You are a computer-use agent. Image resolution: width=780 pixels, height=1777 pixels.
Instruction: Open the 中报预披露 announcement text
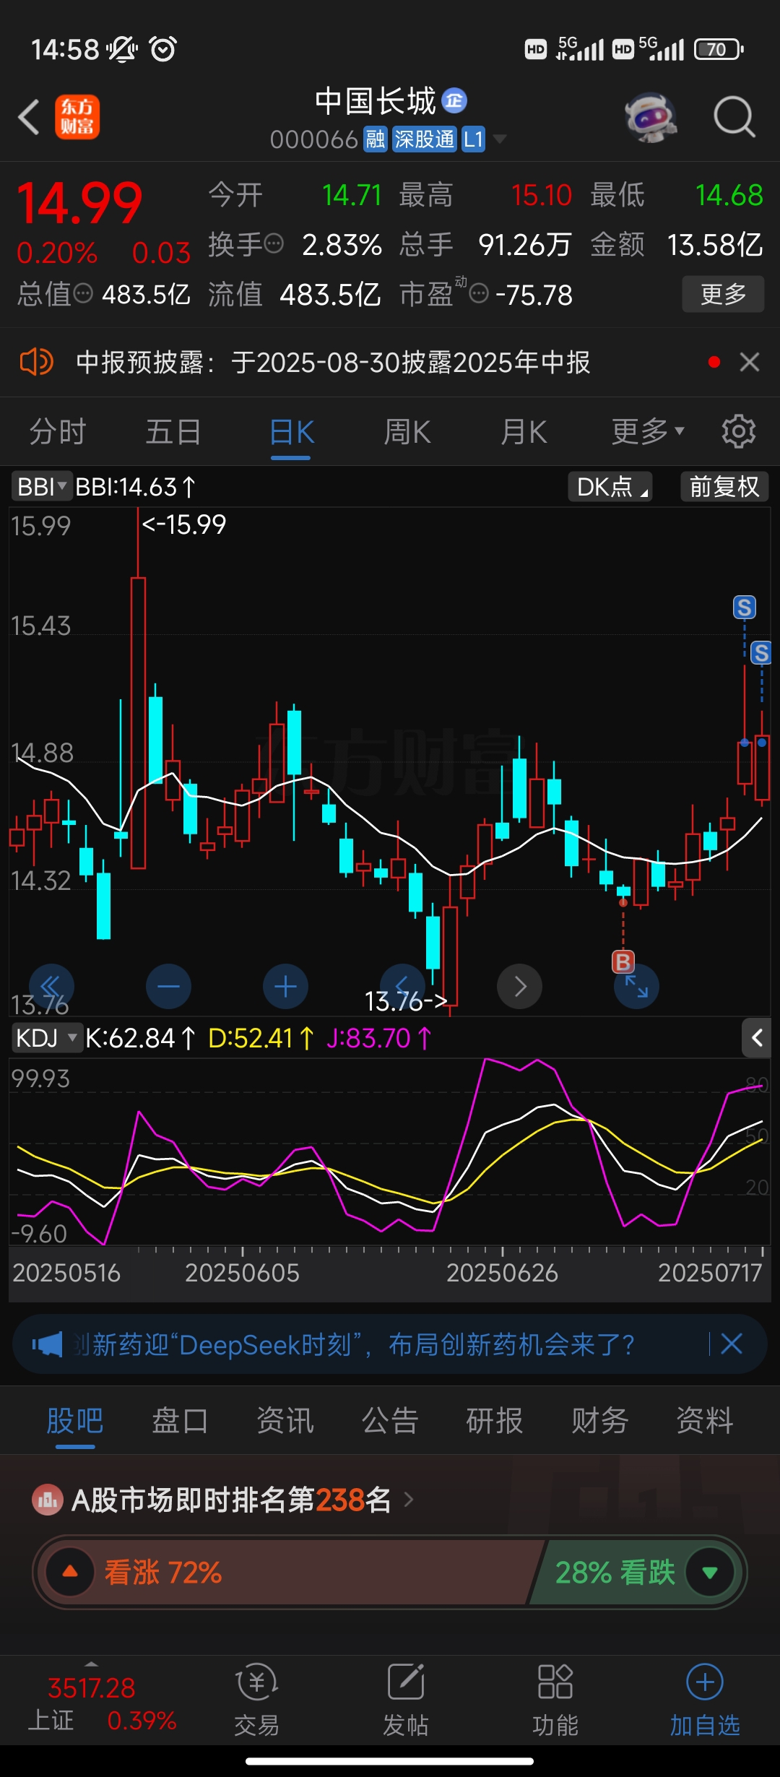[x=333, y=362]
